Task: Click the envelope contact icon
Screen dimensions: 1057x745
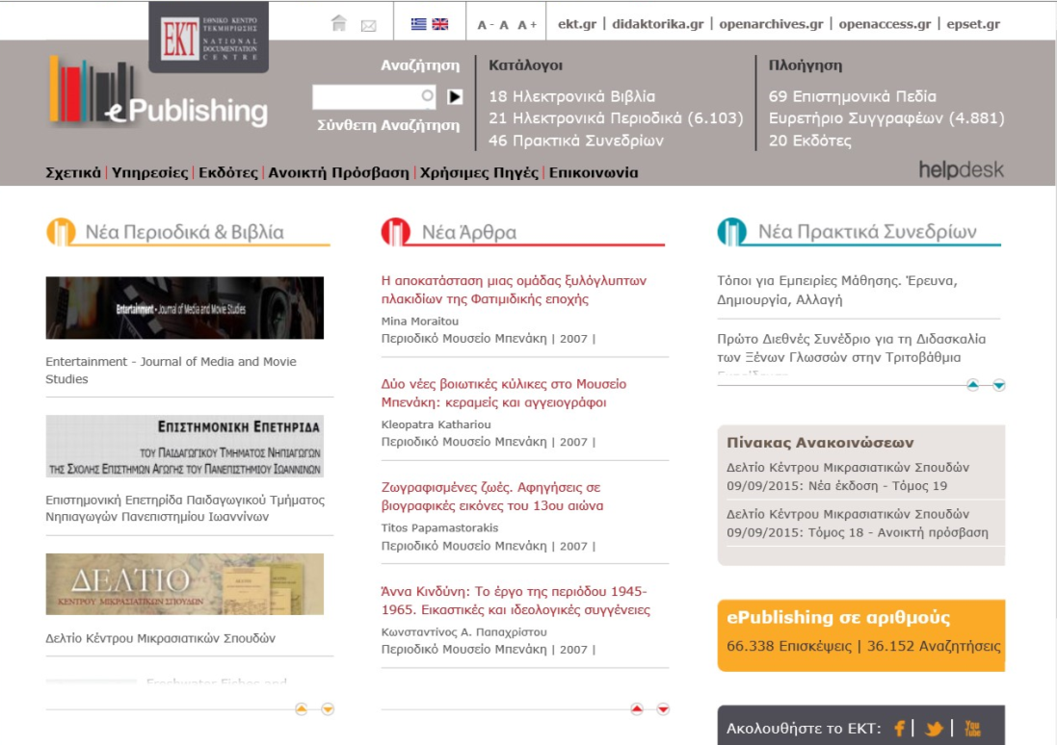Action: pos(368,25)
